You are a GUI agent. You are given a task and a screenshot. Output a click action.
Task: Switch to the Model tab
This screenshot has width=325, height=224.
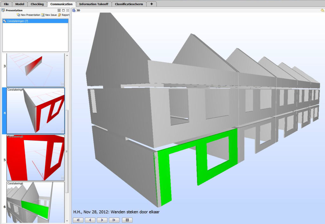tap(20, 4)
